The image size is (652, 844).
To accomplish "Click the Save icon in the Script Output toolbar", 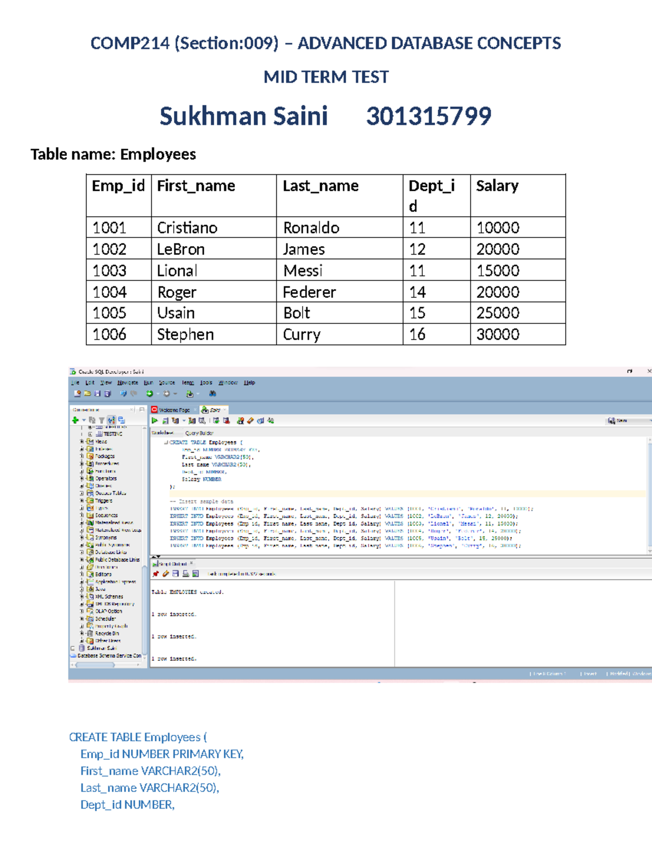I will [x=175, y=573].
